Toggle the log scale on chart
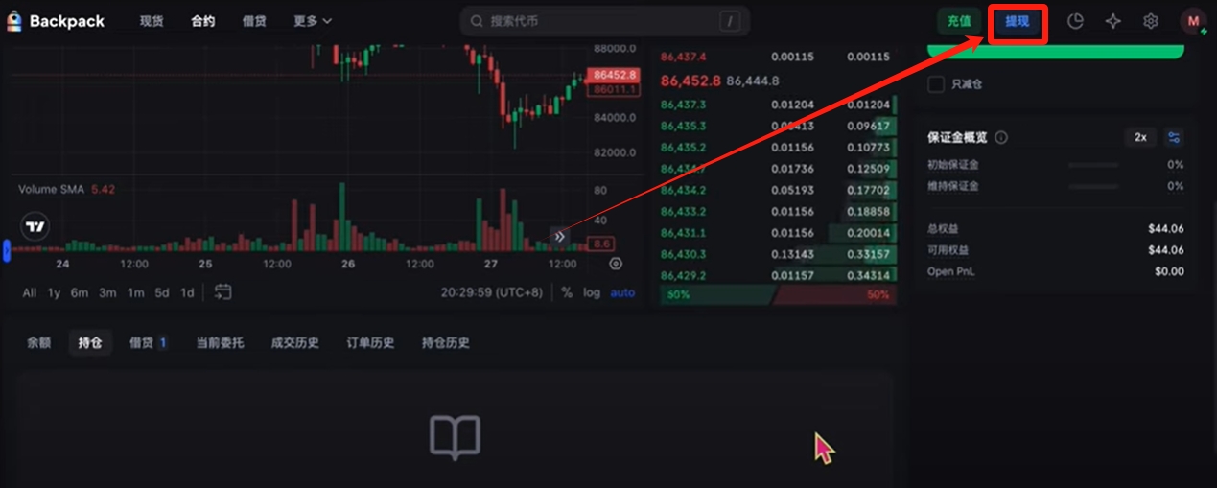 tap(592, 292)
